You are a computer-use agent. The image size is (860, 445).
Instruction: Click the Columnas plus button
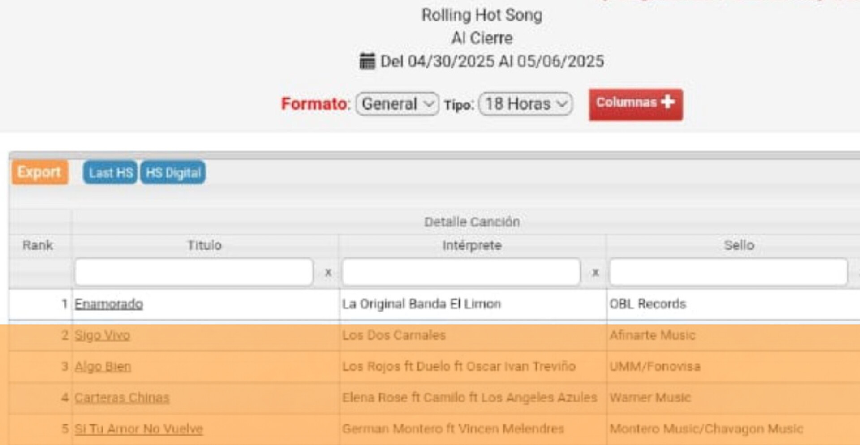pyautogui.click(x=636, y=104)
